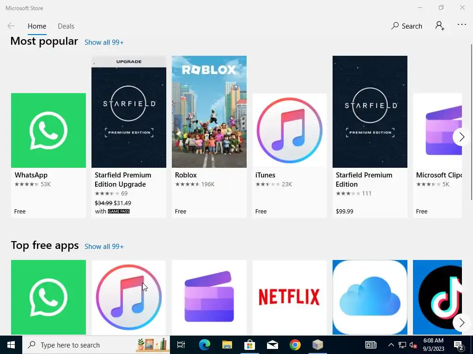Launch Google Chrome from taskbar
473x354 pixels.
(295, 345)
